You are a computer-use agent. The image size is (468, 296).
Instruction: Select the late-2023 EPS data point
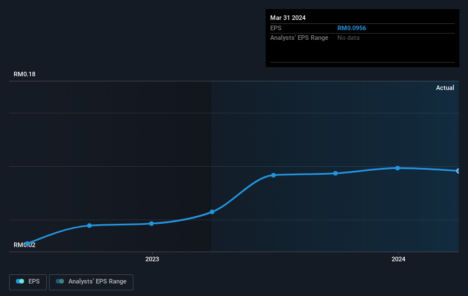(x=336, y=174)
